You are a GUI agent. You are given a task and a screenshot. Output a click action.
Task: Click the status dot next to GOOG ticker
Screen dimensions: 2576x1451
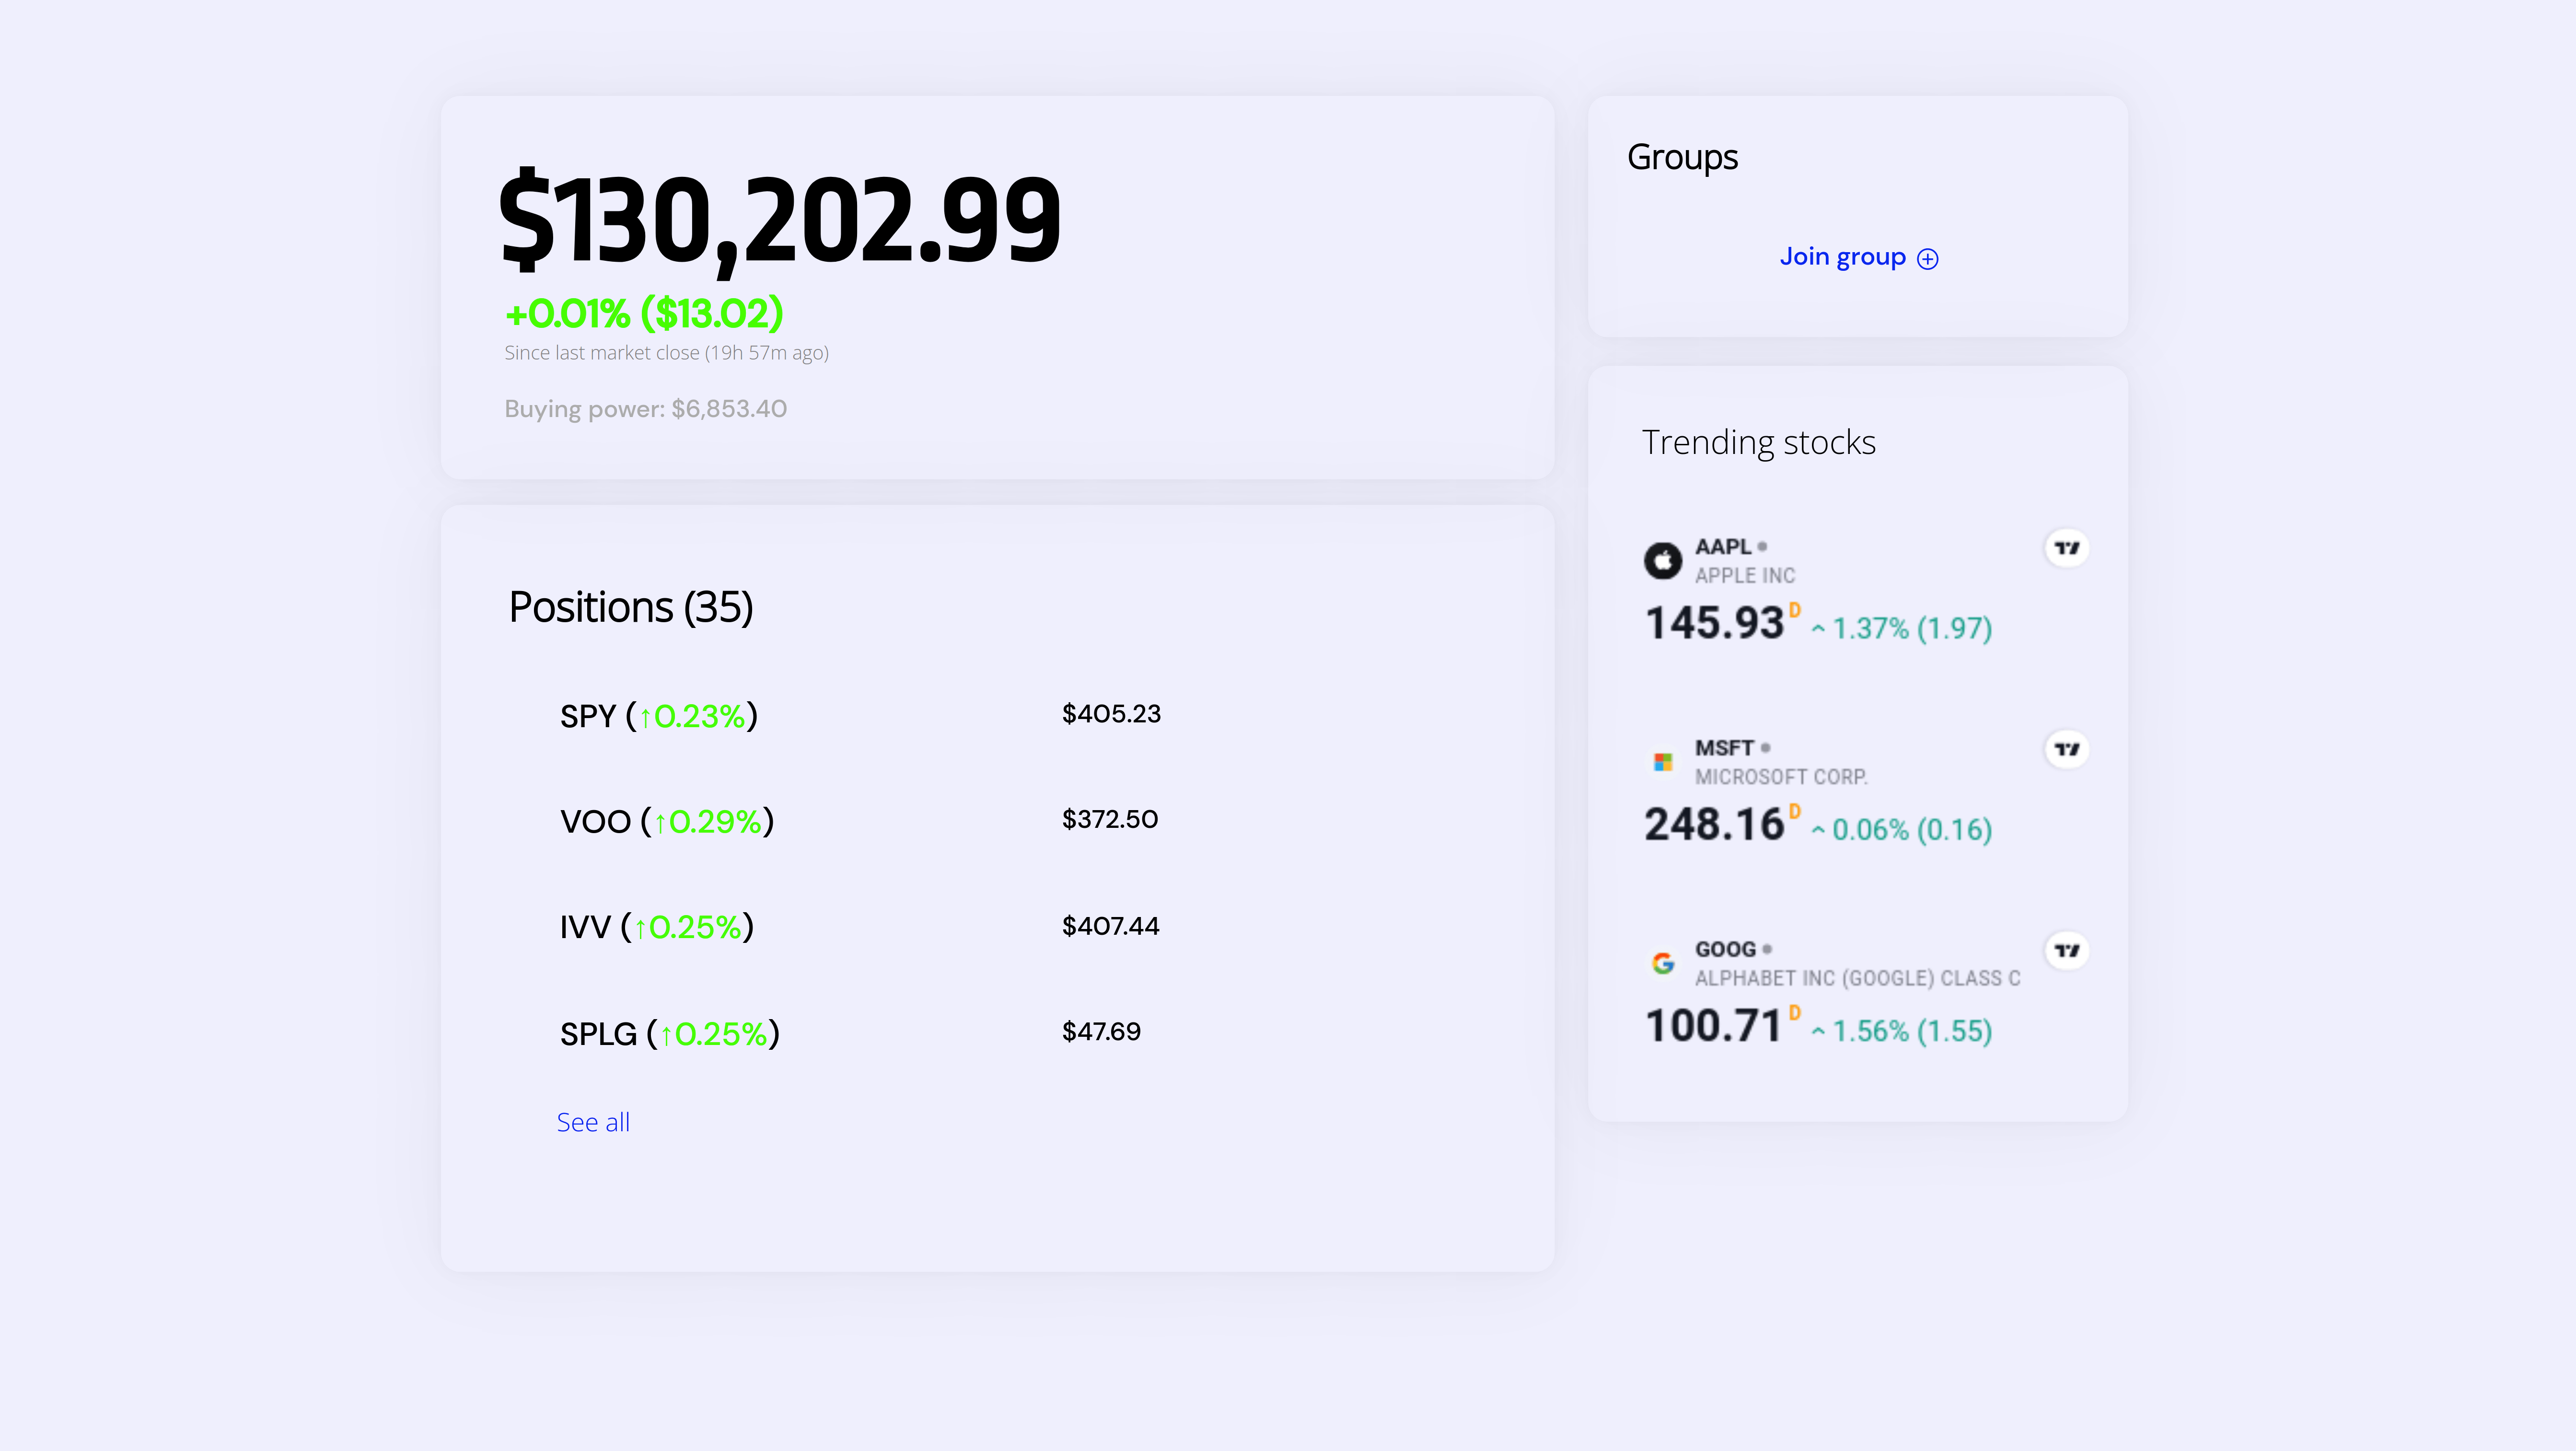pos(1767,949)
